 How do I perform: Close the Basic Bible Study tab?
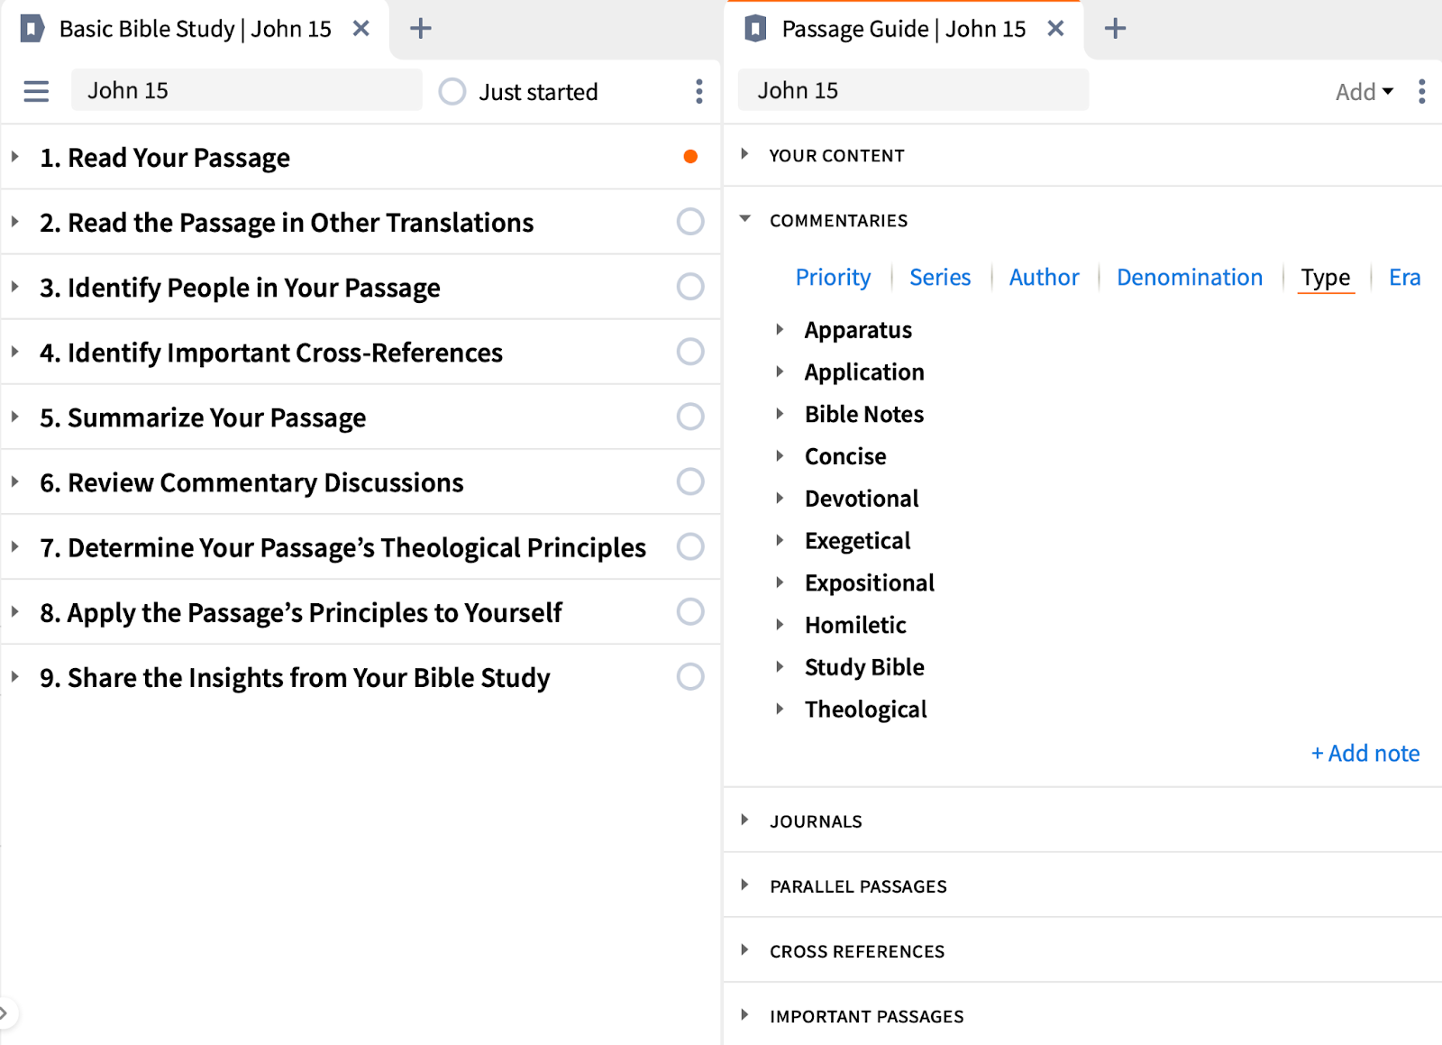(x=360, y=29)
